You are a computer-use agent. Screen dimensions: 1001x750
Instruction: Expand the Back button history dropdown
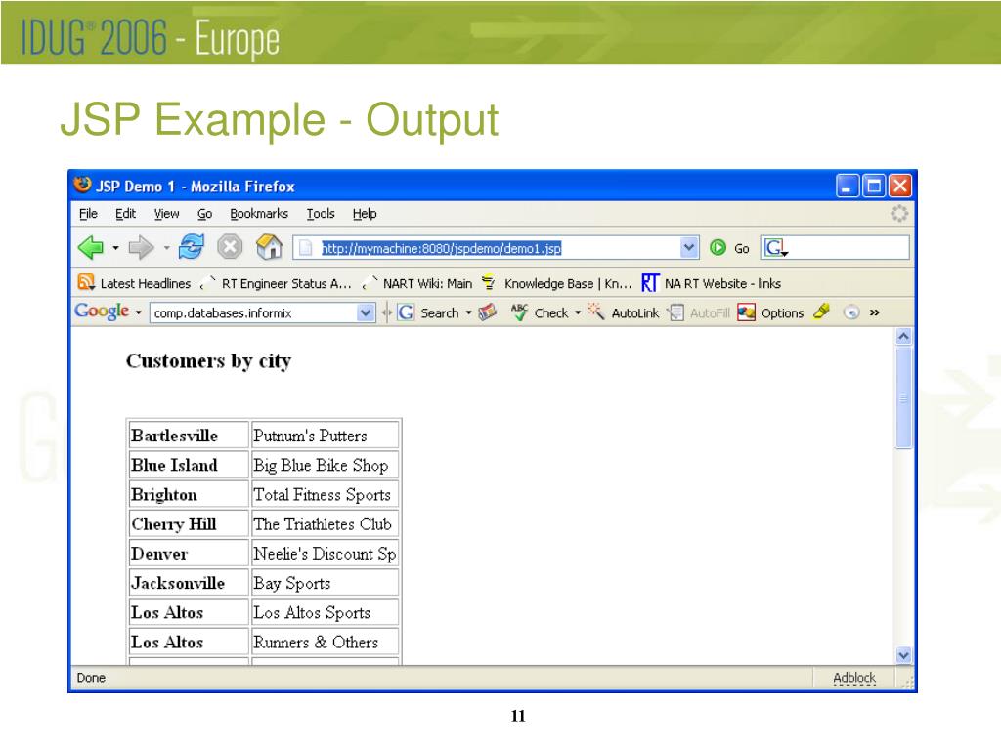pyautogui.click(x=118, y=247)
